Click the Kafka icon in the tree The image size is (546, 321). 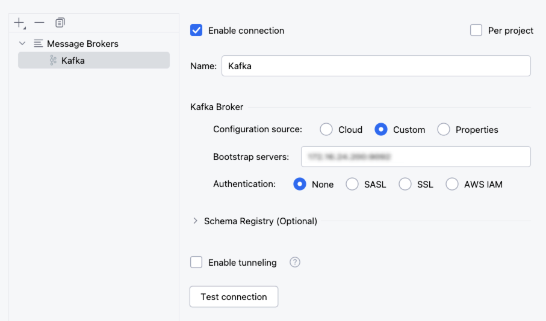[x=53, y=60]
